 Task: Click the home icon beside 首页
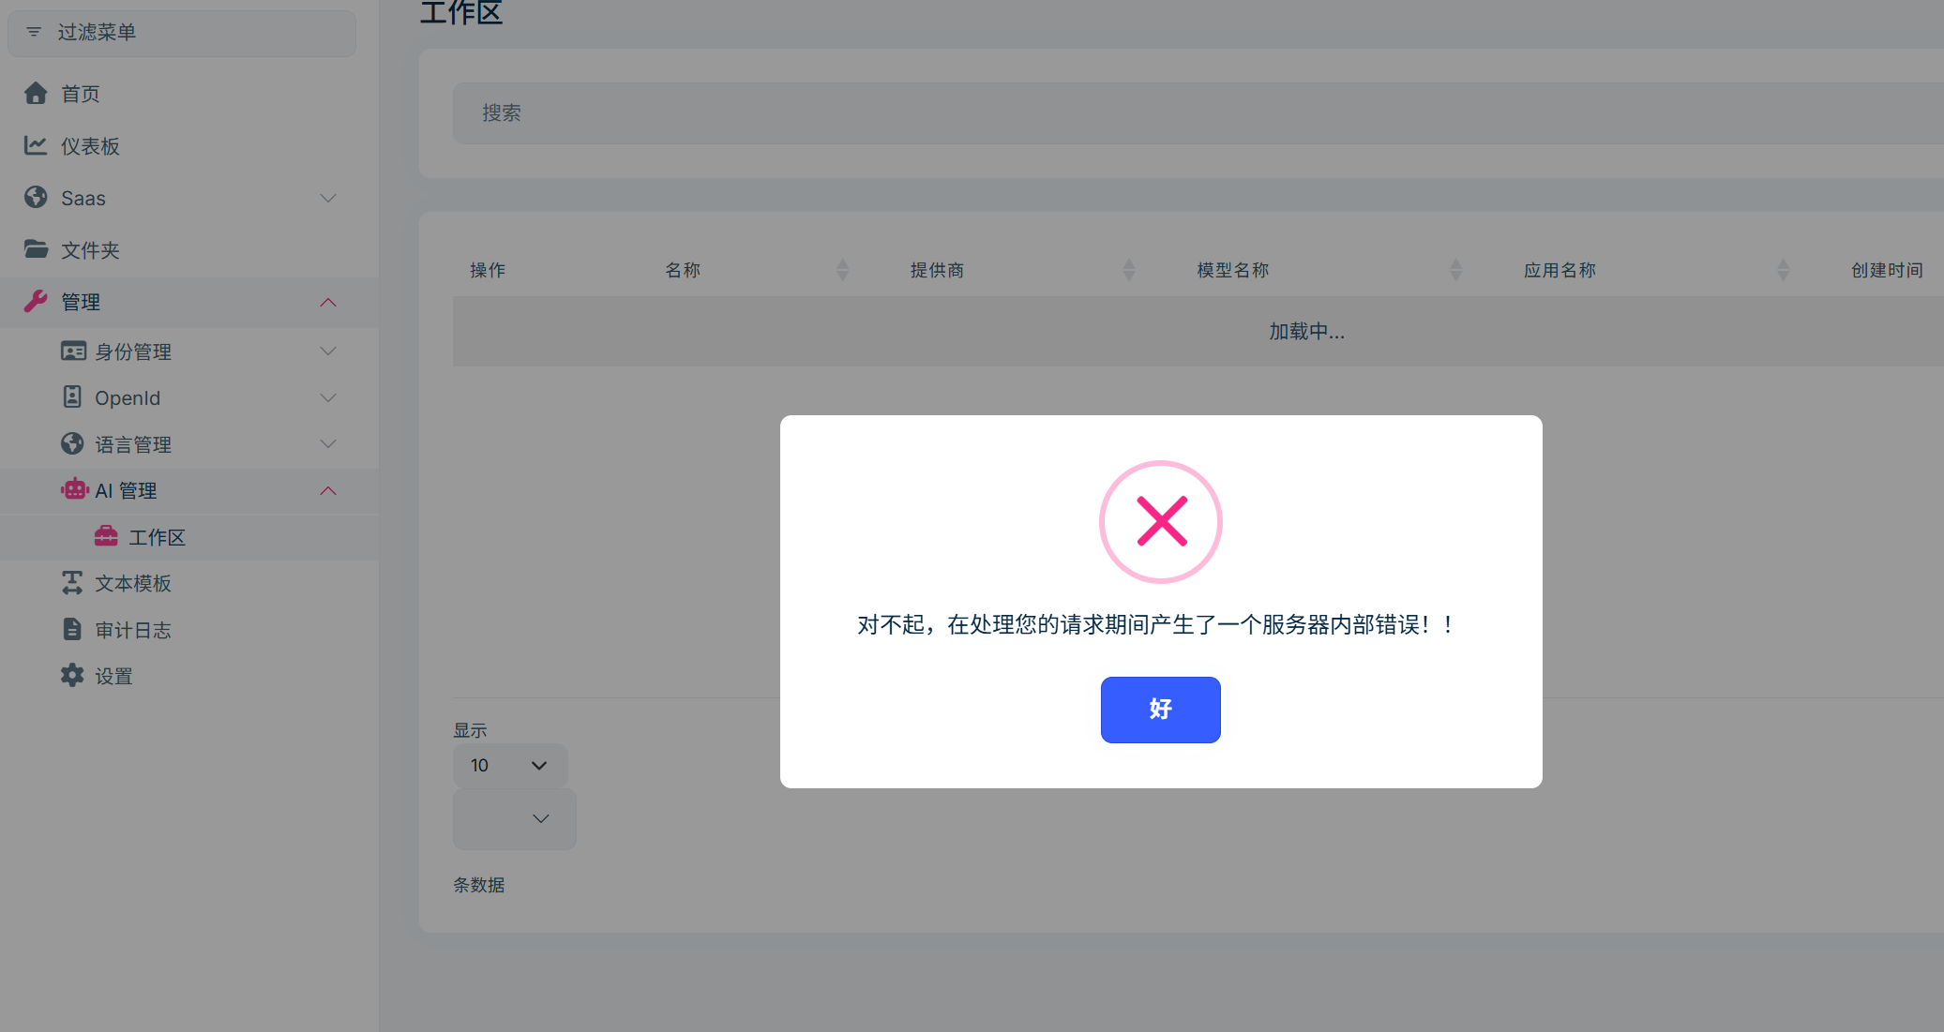tap(36, 93)
